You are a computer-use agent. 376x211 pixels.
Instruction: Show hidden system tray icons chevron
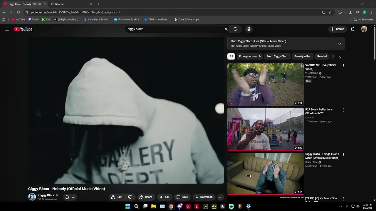[x=340, y=206]
